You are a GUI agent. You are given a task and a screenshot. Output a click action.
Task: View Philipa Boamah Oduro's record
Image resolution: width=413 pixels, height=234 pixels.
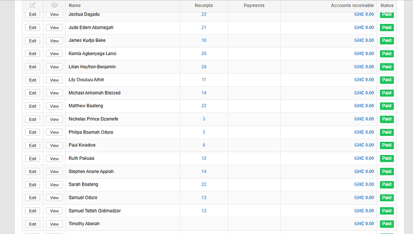click(54, 132)
